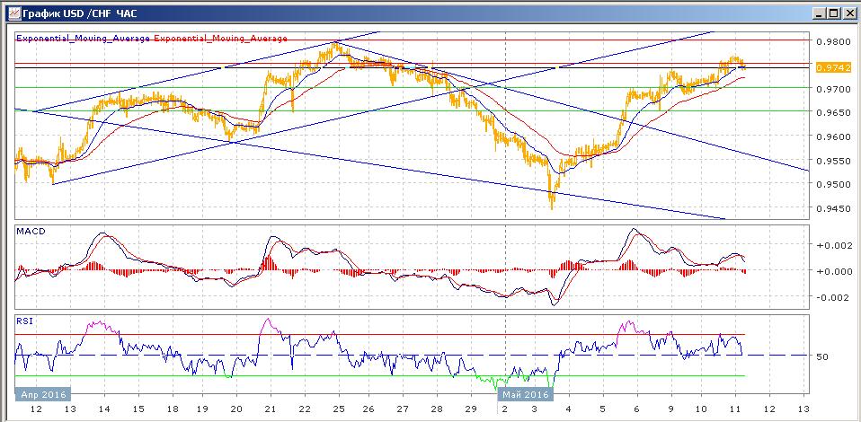Click the +0.002 MACD scale label
Screen dimensions: 861x422
pos(835,245)
